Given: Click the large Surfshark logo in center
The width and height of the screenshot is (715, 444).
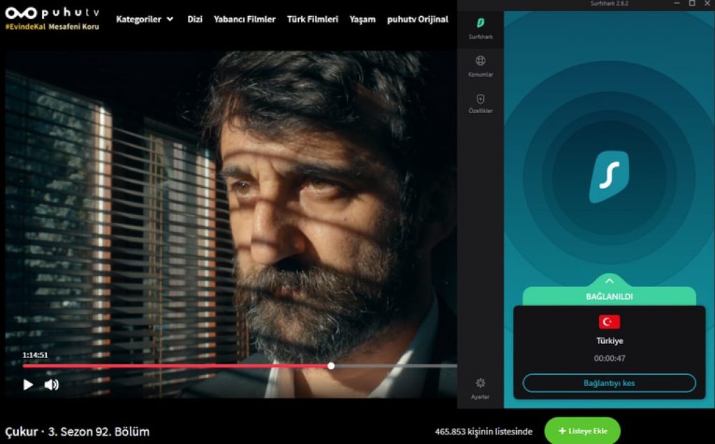Looking at the screenshot, I should click(609, 177).
